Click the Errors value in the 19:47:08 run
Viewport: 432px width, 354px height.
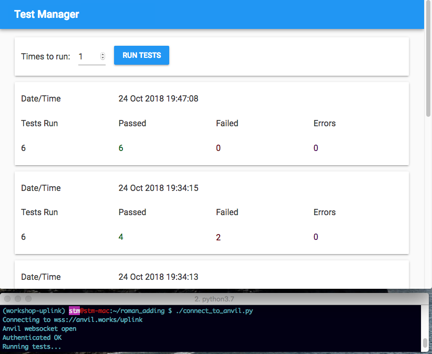pos(316,148)
